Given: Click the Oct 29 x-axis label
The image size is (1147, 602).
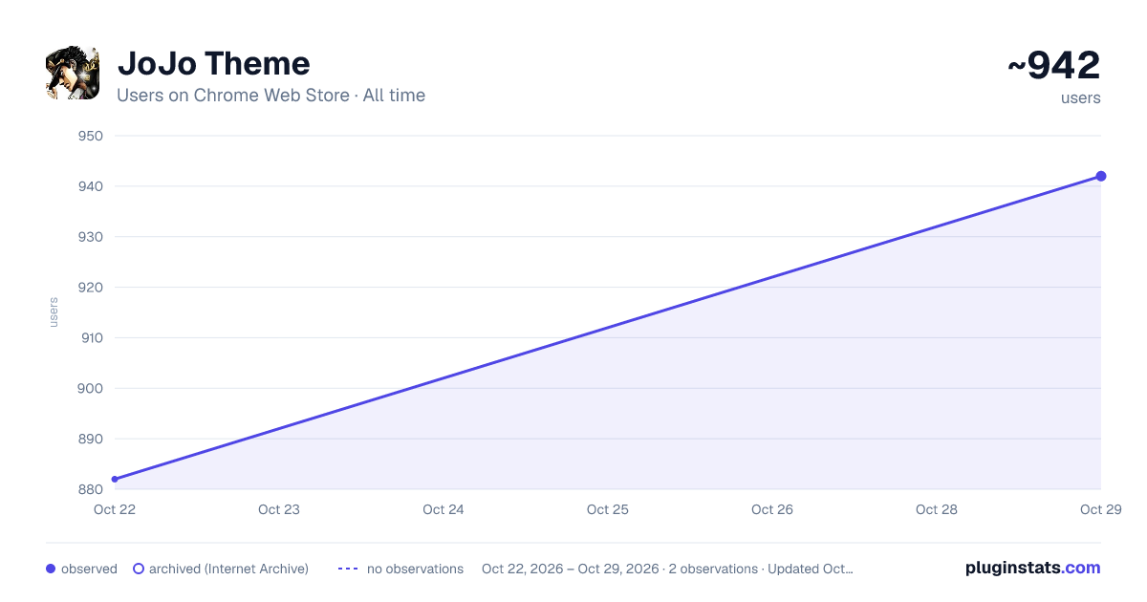Looking at the screenshot, I should 1101,509.
